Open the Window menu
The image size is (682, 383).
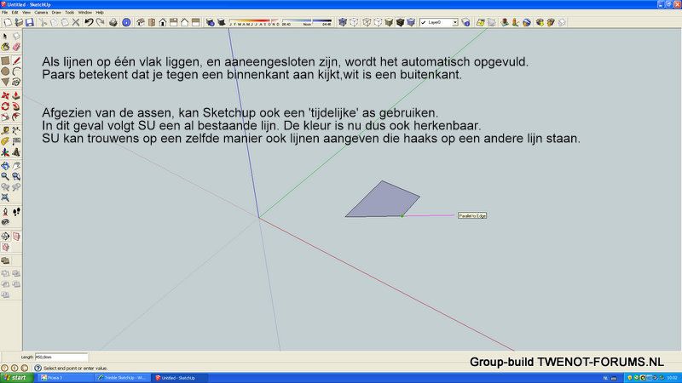84,13
